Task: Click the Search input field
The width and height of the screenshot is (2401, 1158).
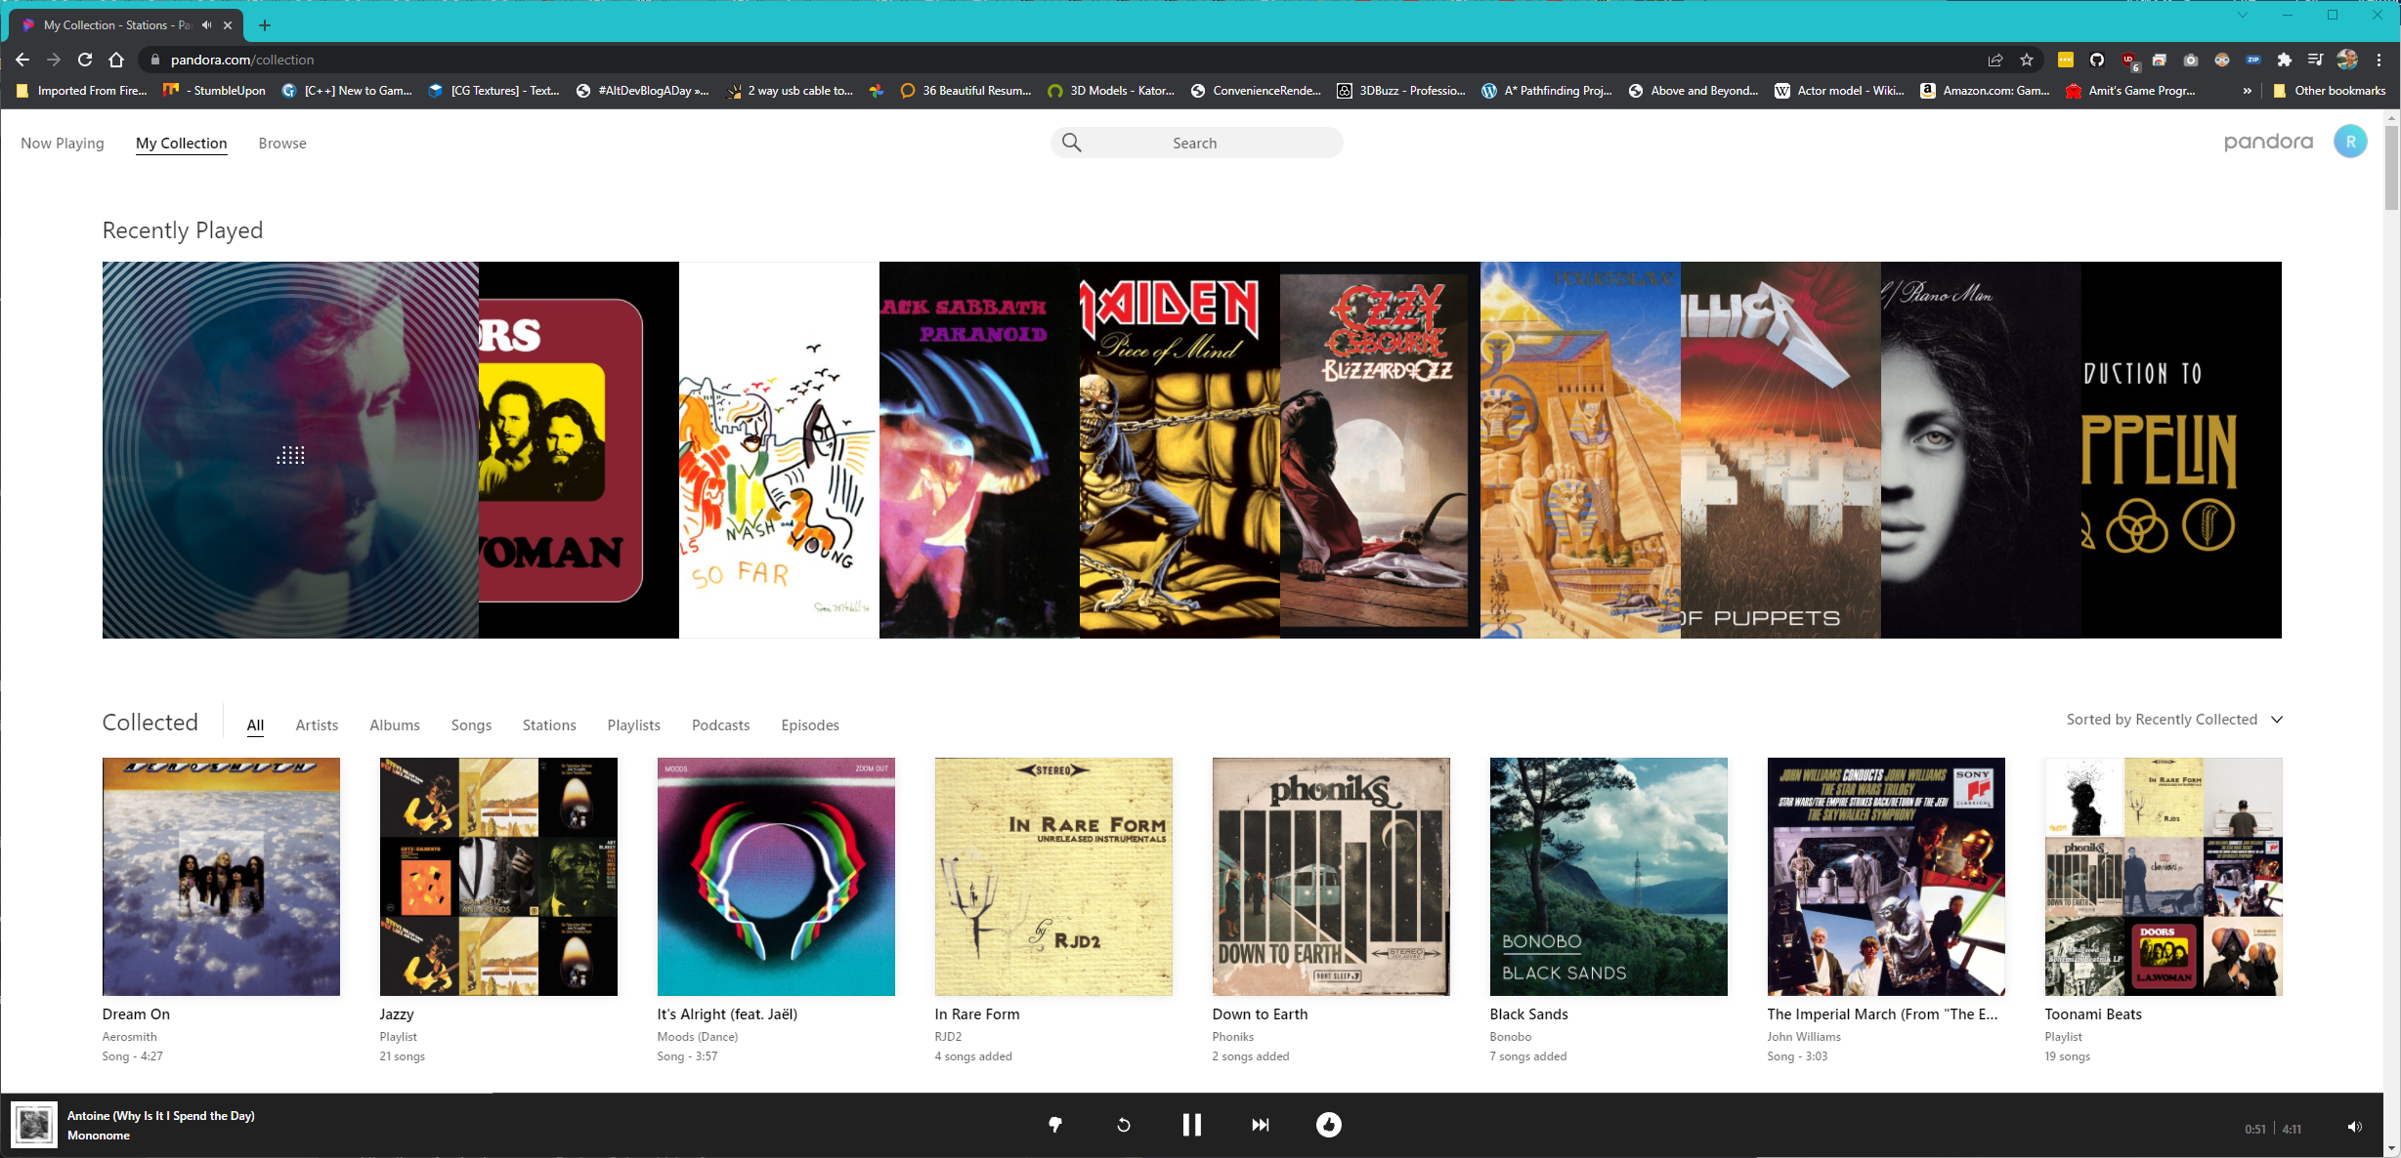Action: point(1196,143)
